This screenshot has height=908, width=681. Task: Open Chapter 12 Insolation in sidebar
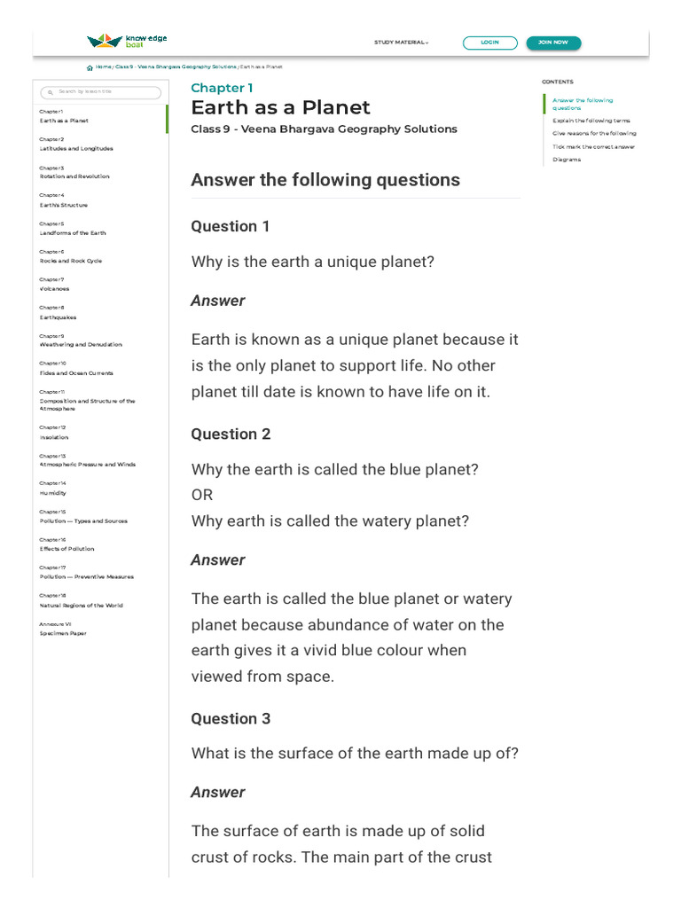[54, 437]
